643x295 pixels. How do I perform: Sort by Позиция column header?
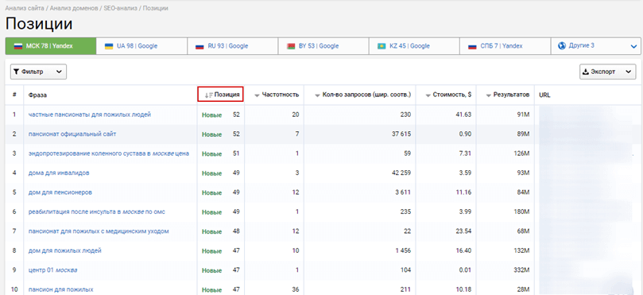click(221, 95)
